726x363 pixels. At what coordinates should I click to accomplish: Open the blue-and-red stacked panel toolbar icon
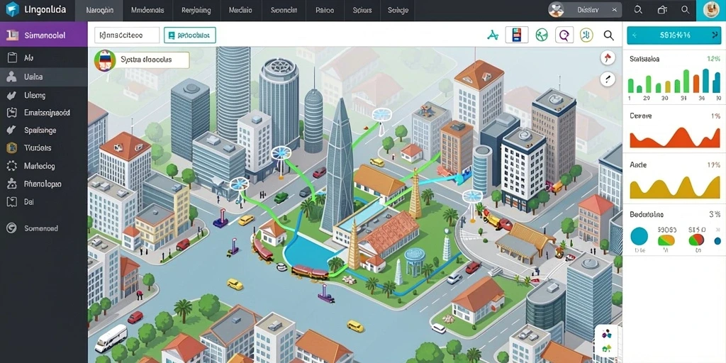pos(517,35)
